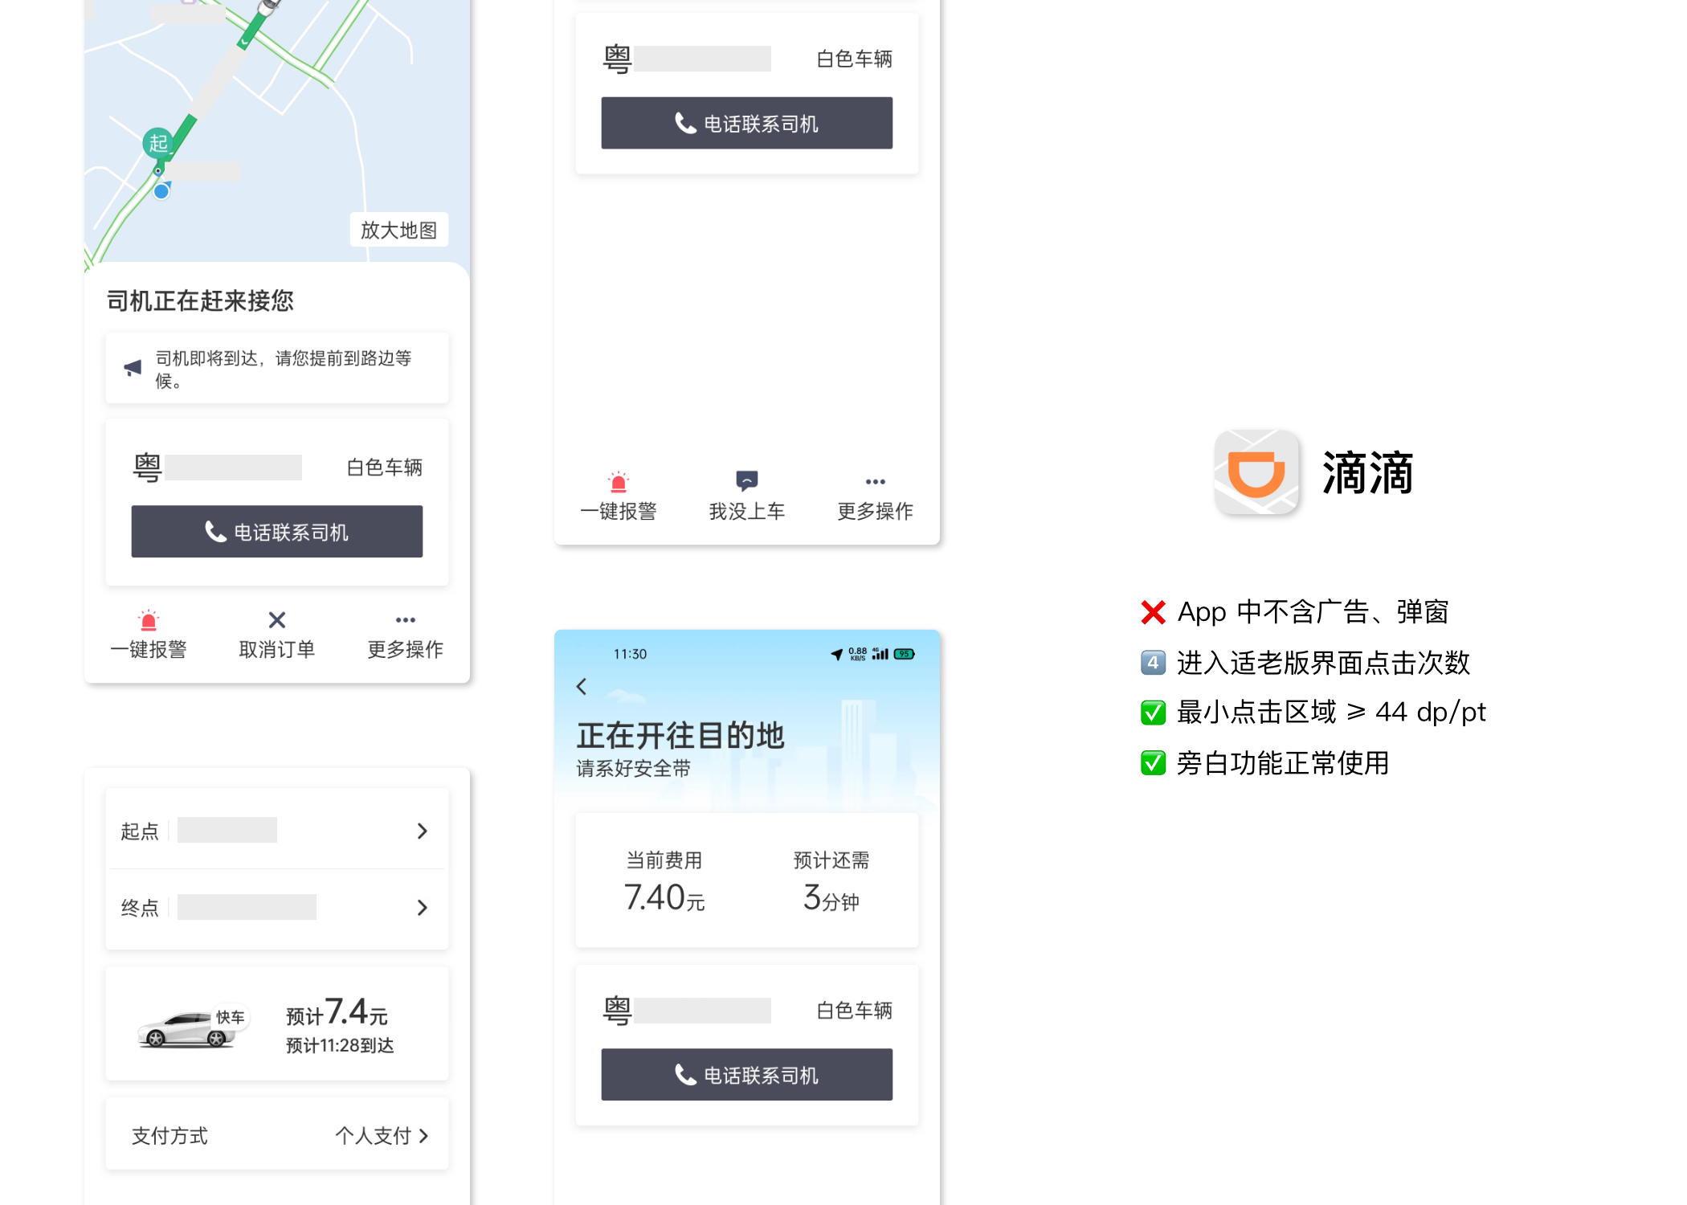Select the 支付方式 row

(x=169, y=1135)
